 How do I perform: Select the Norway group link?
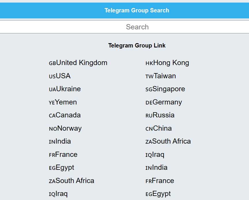tap(65, 128)
